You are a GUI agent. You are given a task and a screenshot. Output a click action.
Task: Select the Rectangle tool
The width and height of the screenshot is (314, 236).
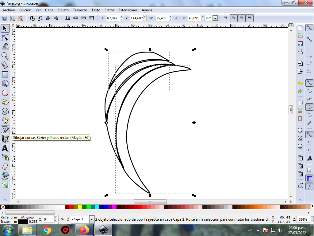click(5, 74)
